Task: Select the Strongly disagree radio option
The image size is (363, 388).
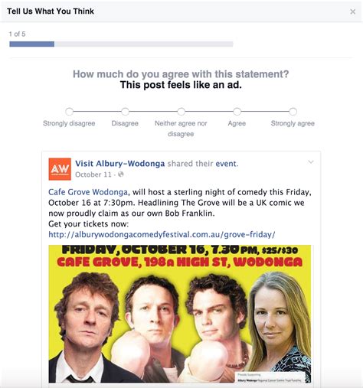Action: point(69,112)
